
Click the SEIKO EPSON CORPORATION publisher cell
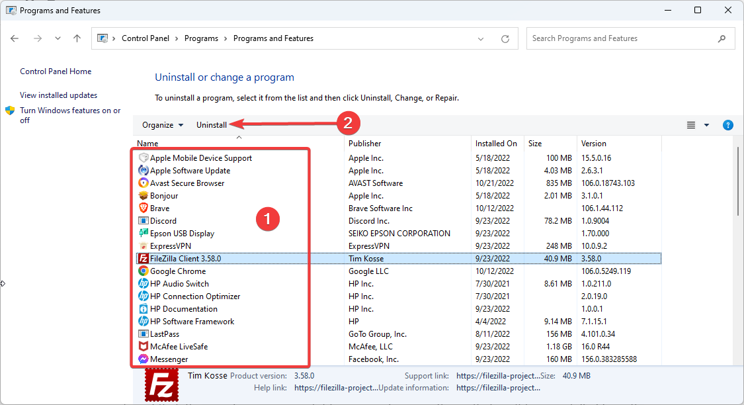tap(399, 233)
